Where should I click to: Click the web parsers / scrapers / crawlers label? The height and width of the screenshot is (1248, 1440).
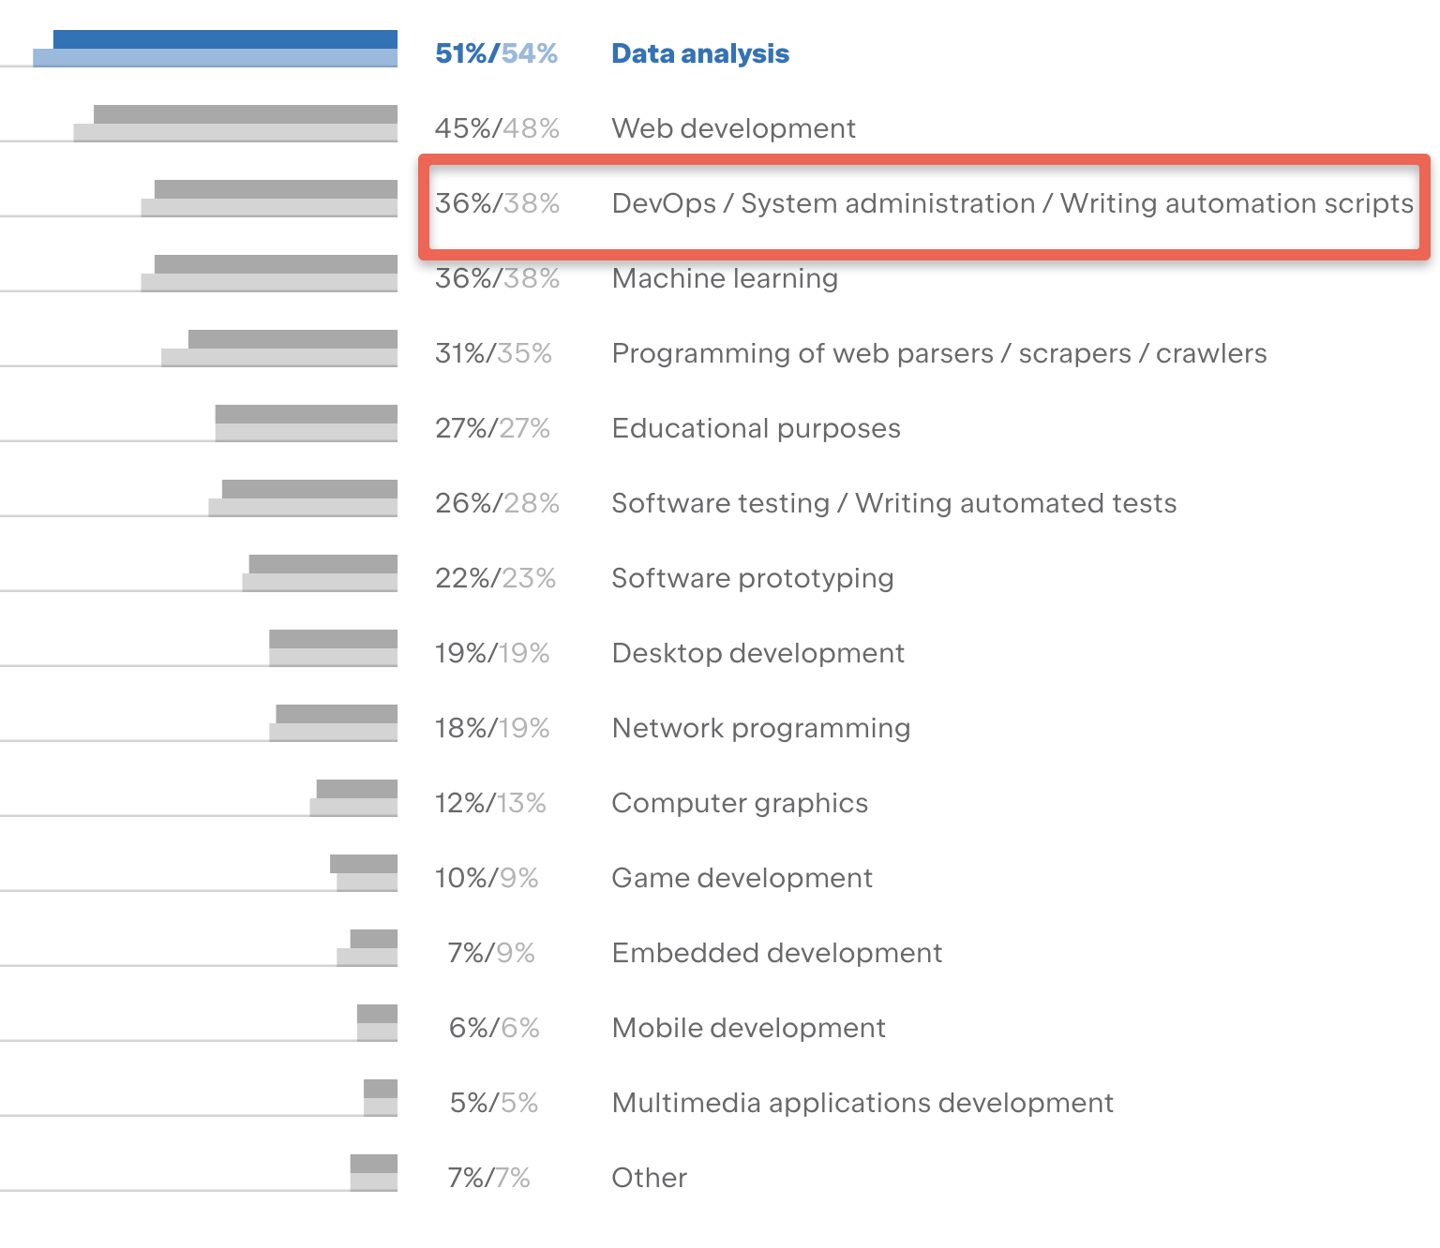click(x=938, y=353)
